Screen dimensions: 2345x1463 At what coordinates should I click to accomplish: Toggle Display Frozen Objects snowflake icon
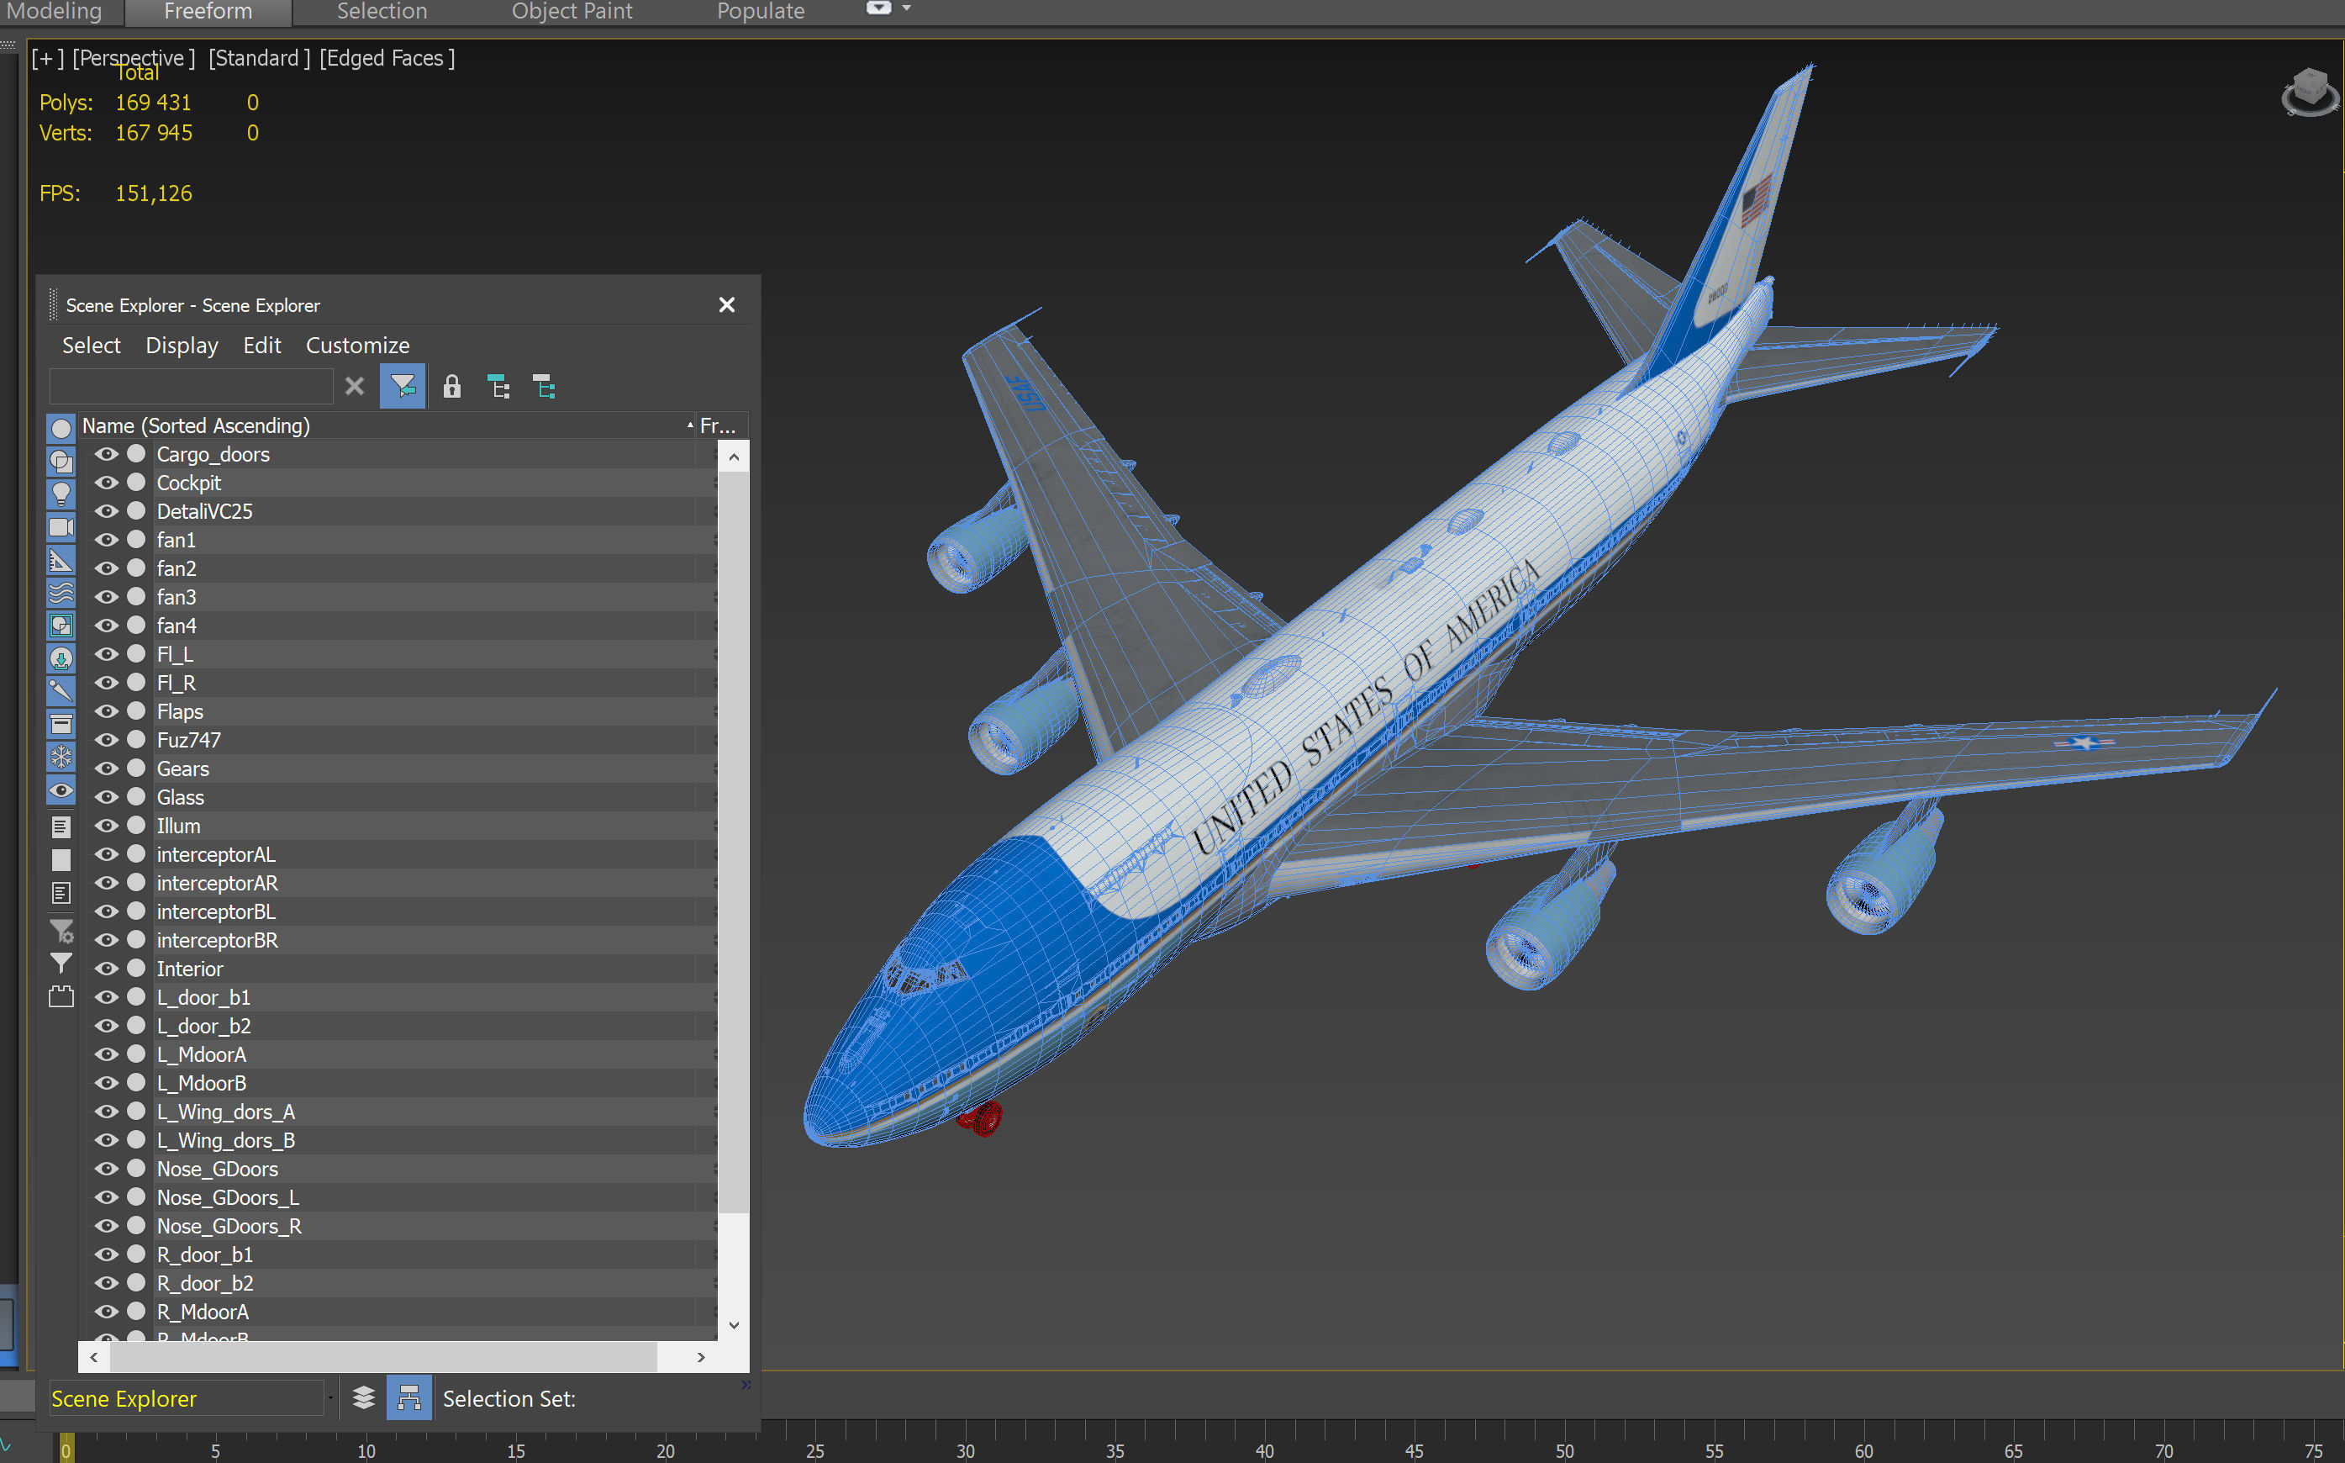pos(61,757)
